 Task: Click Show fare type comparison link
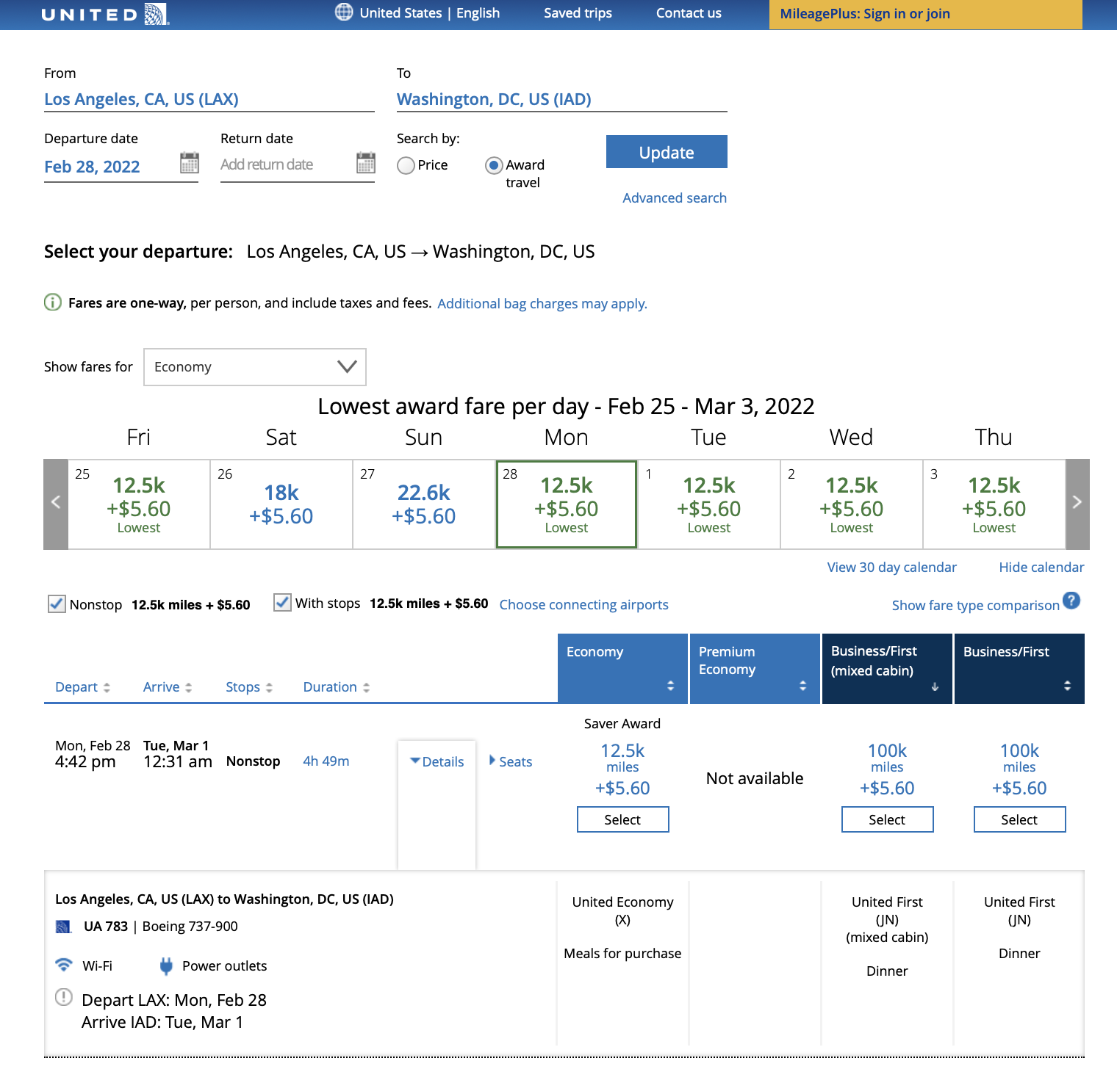(x=976, y=605)
